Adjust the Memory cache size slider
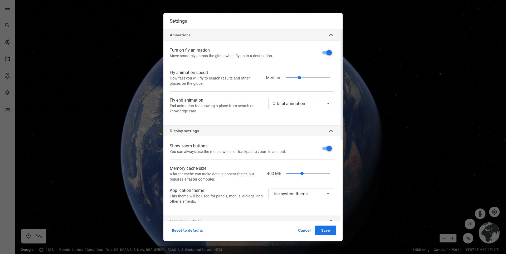This screenshot has height=254, width=506. pyautogui.click(x=302, y=173)
